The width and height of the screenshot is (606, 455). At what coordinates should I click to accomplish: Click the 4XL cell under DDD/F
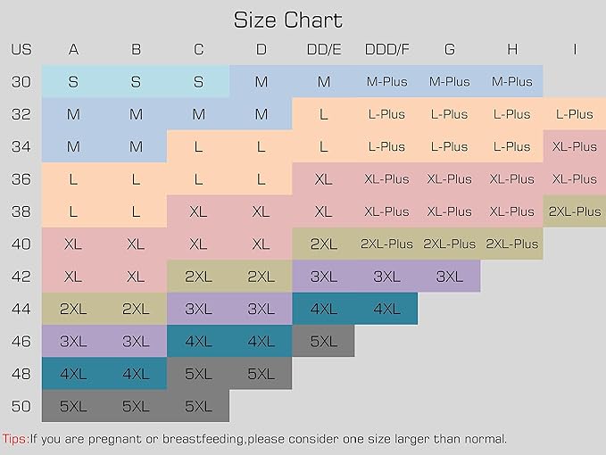point(386,309)
